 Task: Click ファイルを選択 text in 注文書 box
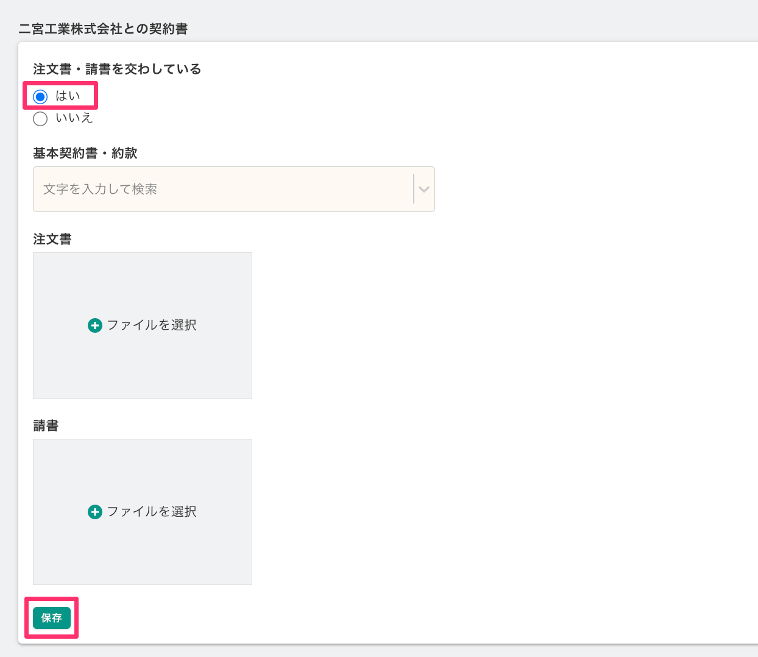click(x=152, y=325)
